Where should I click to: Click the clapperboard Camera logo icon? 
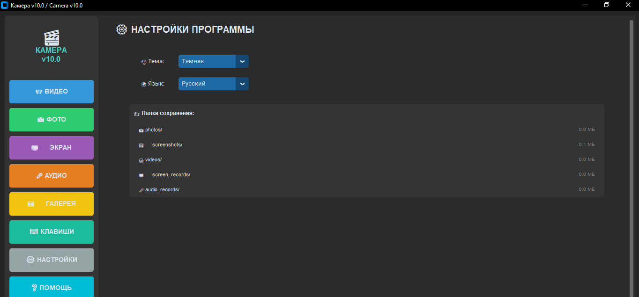(x=52, y=37)
